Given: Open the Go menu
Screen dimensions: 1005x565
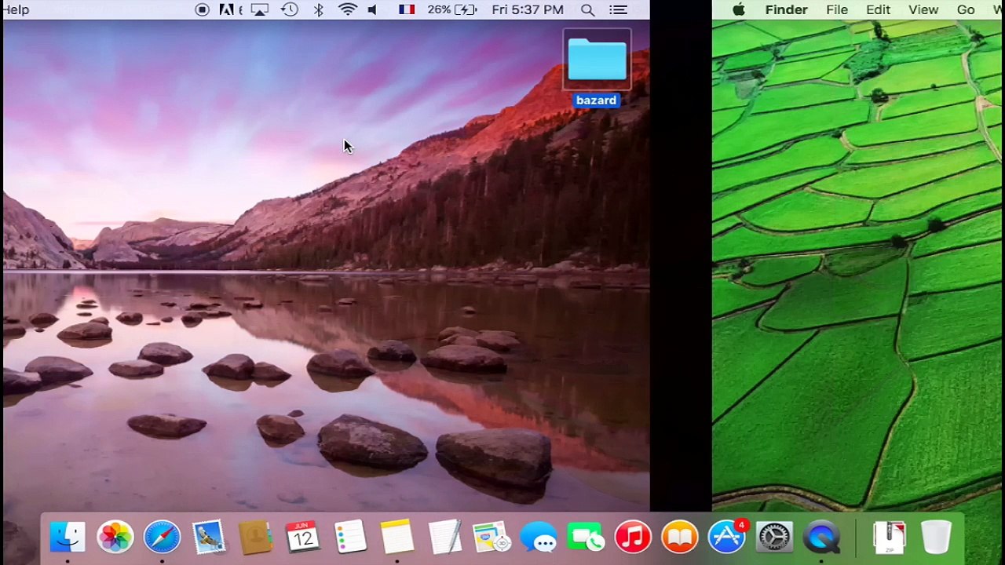Looking at the screenshot, I should [966, 9].
